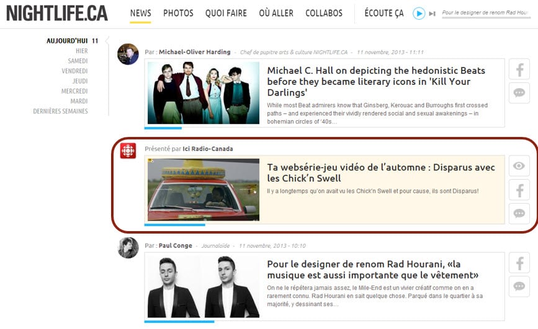Click Facebook share icon on Michael C. Hall article
Viewport: 538px width, 329px height.
tap(519, 69)
